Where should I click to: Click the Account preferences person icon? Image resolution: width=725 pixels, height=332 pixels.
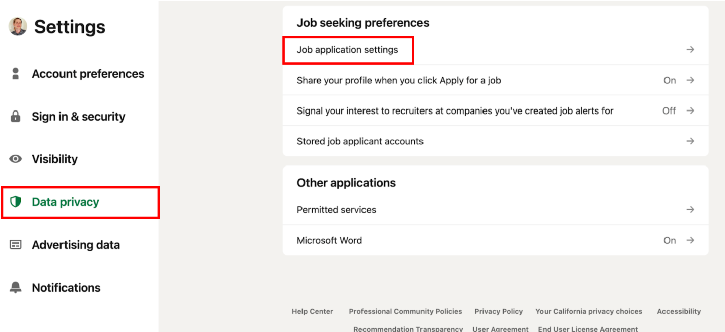pyautogui.click(x=16, y=74)
